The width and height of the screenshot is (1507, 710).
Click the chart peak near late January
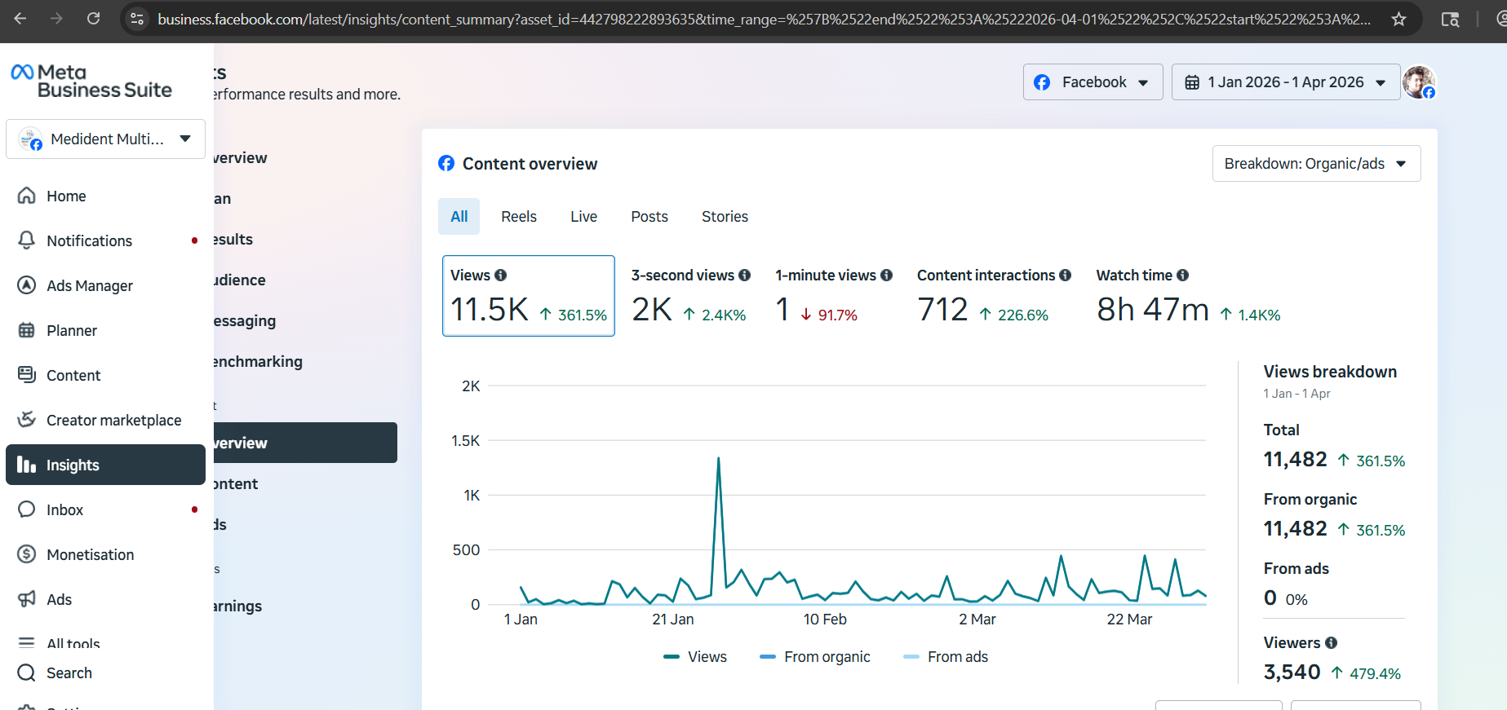[x=719, y=459]
